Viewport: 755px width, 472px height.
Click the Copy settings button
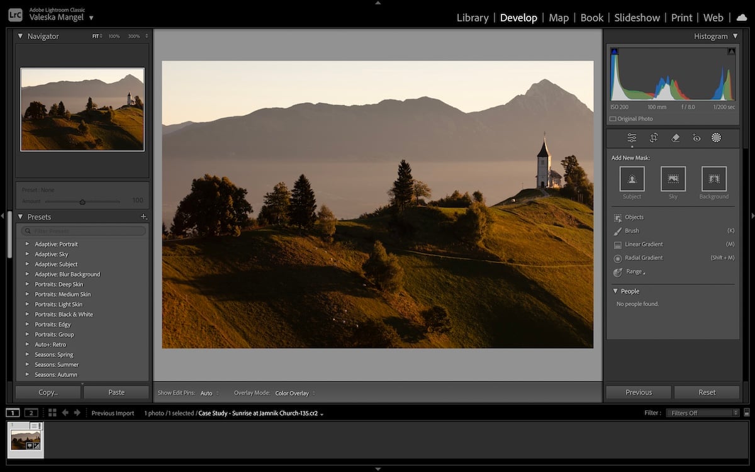48,391
